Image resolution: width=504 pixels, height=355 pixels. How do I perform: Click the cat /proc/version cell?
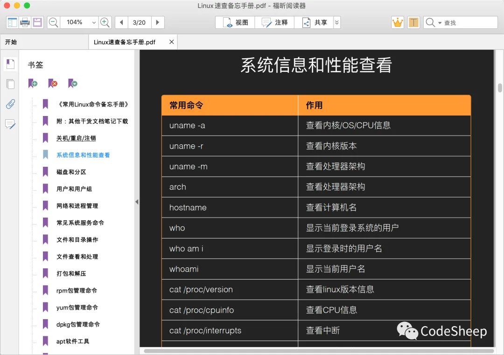[x=230, y=289]
